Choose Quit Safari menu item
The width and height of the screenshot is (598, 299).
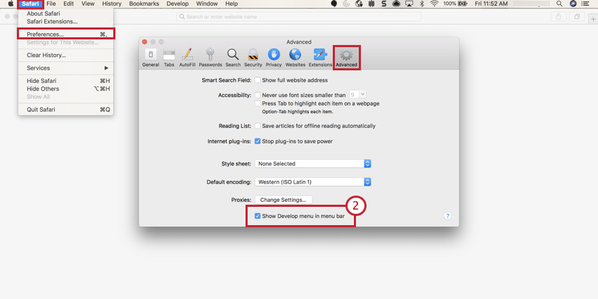pyautogui.click(x=65, y=110)
